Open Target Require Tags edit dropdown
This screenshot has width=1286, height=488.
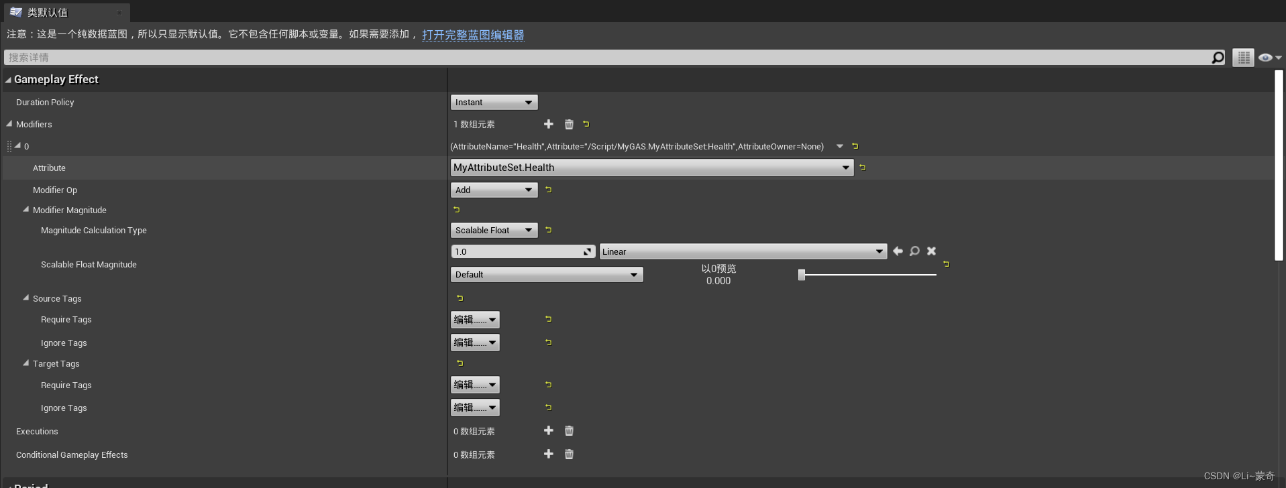(475, 385)
